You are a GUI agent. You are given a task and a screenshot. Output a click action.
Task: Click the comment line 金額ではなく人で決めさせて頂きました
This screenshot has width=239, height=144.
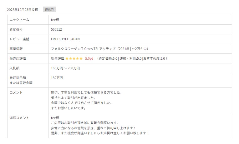tap(81, 103)
